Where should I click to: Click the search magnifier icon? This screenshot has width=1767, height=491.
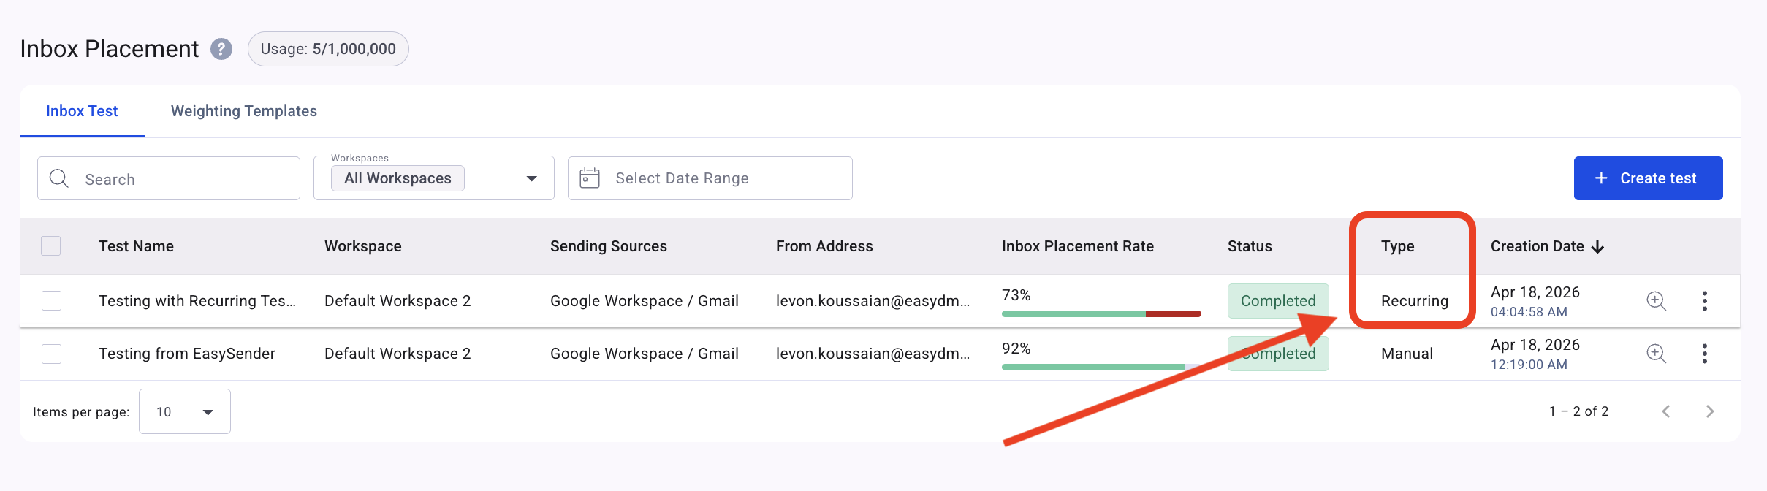pos(59,178)
